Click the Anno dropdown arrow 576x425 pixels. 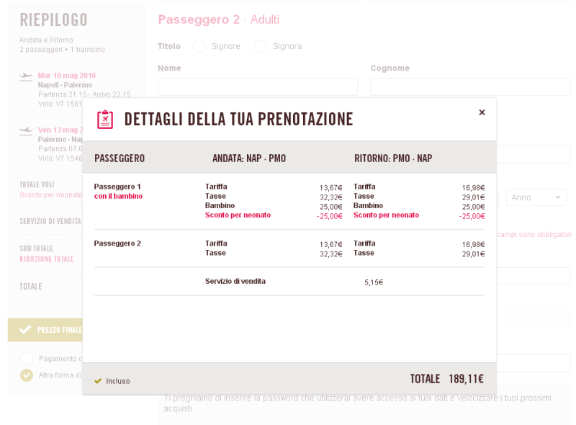557,197
